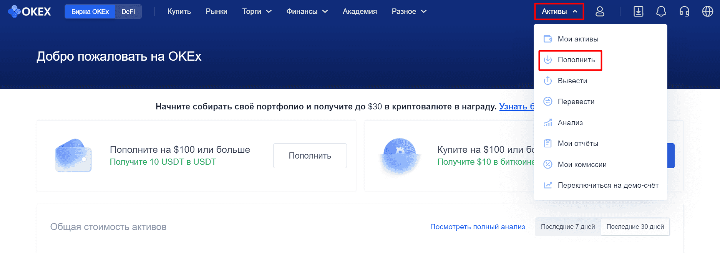The height and width of the screenshot is (253, 720).
Task: Select Последние 7 дней range
Action: [x=568, y=227]
